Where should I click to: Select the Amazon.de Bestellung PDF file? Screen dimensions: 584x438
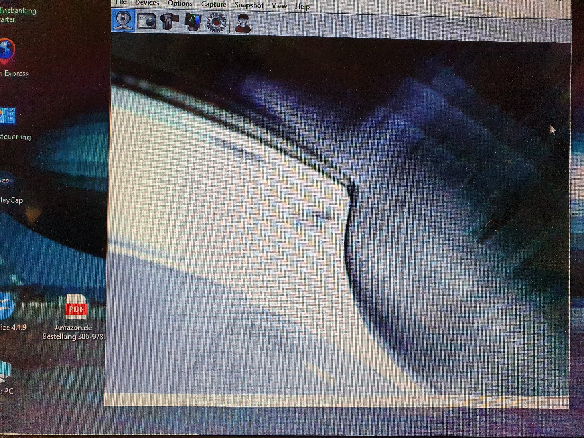[x=76, y=307]
